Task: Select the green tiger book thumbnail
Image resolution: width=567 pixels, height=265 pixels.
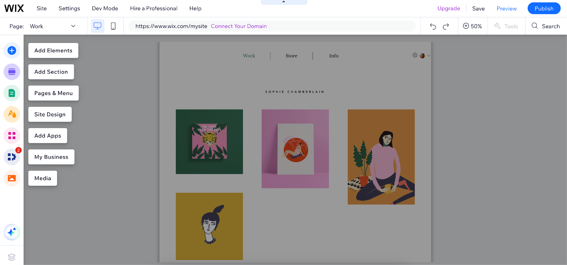Action: (209, 142)
